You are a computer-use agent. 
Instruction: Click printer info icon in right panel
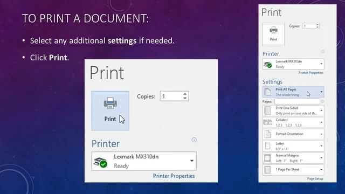coord(322,52)
